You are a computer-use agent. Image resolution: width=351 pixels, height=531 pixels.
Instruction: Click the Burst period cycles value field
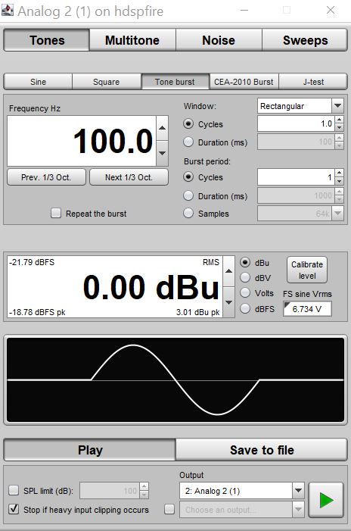[297, 177]
